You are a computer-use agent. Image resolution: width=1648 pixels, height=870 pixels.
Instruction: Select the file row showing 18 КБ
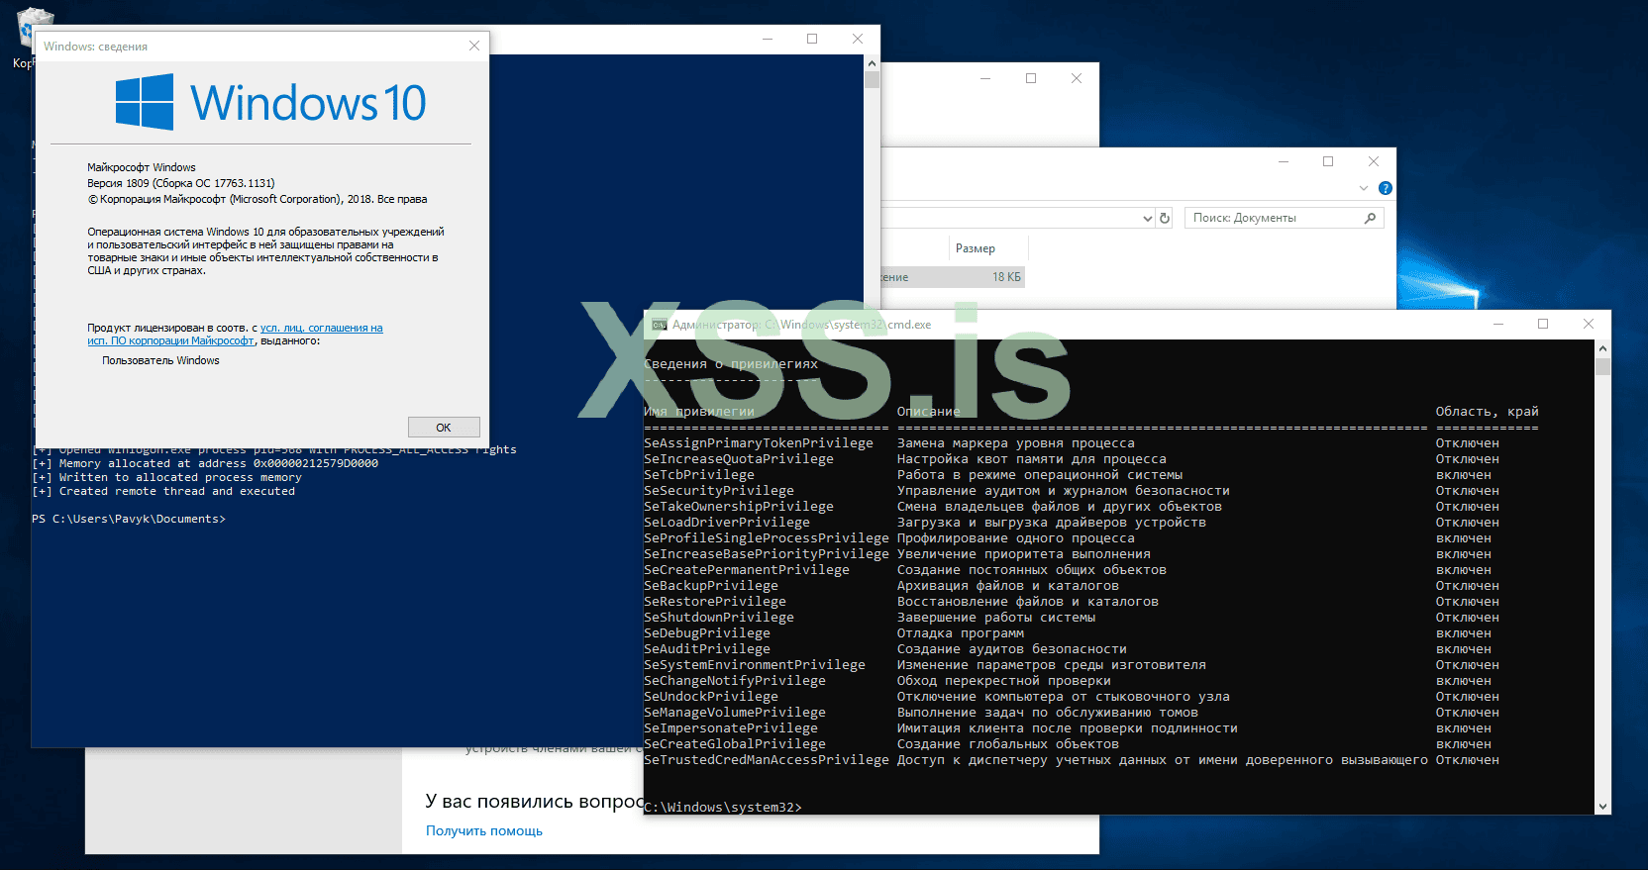coord(952,277)
